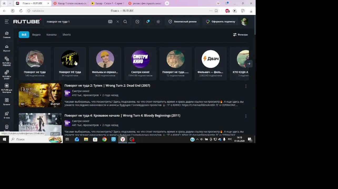Click the search magnifier icon
The image size is (338, 189).
point(125,22)
